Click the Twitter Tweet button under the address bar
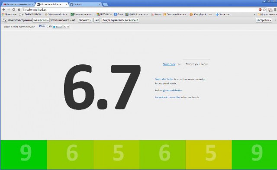 click(58, 27)
